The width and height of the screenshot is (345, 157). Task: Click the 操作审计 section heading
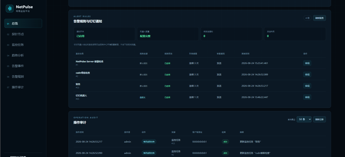pyautogui.click(x=80, y=122)
